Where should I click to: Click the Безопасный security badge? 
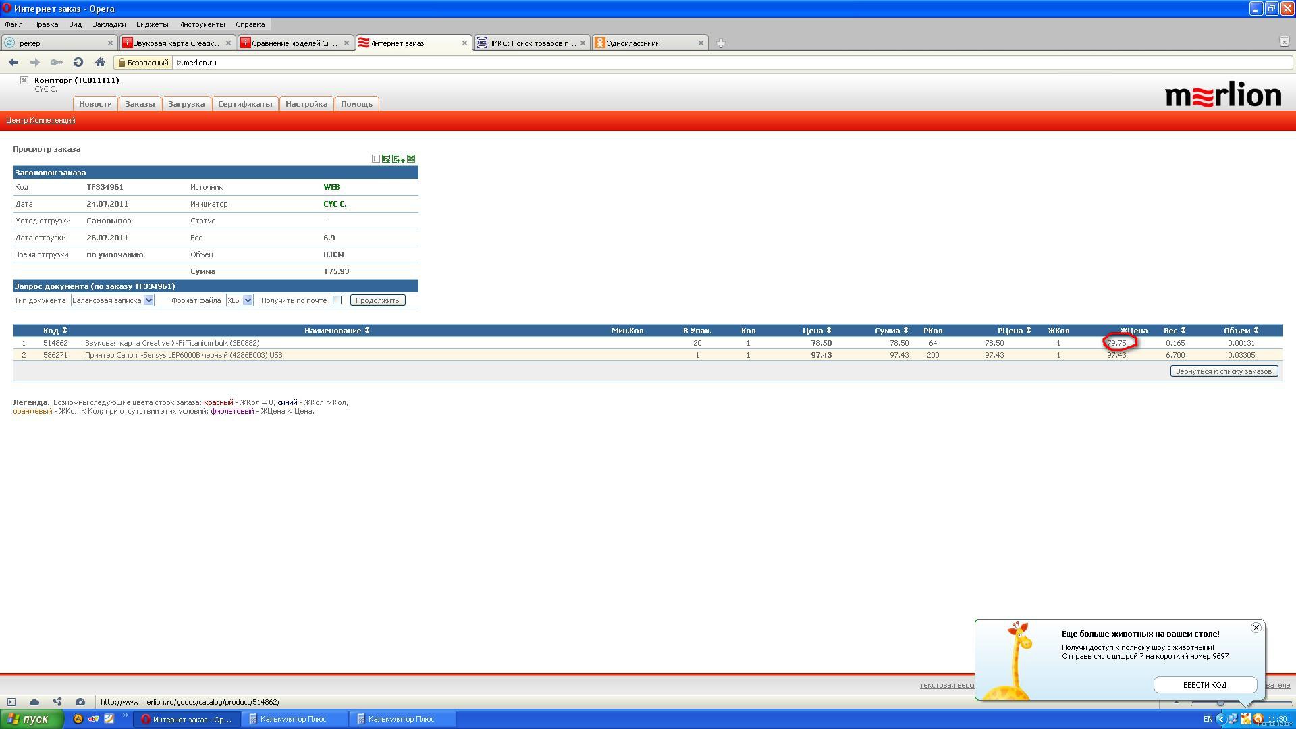pyautogui.click(x=142, y=63)
